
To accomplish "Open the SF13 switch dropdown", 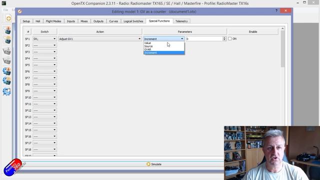I will 44,117.
